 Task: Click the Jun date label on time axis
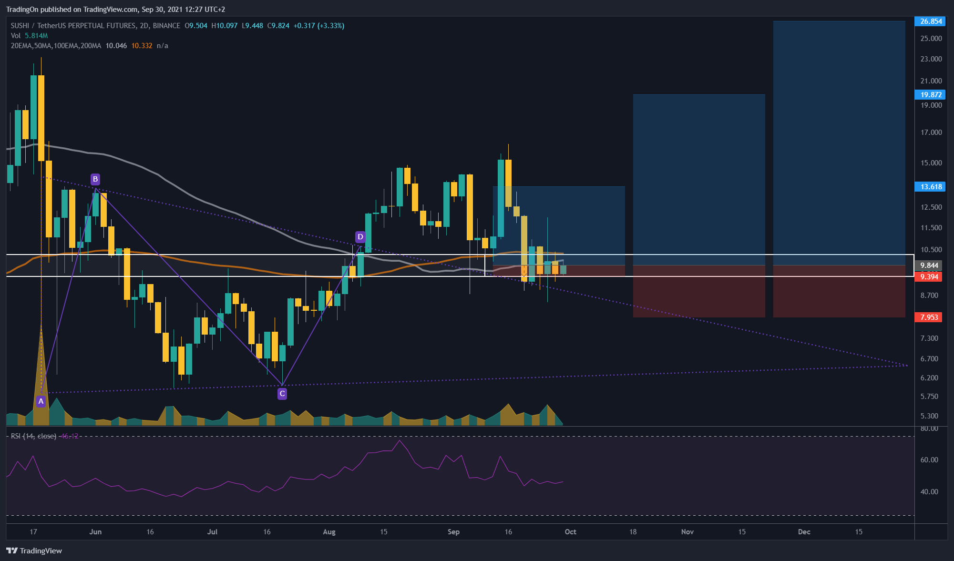pyautogui.click(x=95, y=532)
